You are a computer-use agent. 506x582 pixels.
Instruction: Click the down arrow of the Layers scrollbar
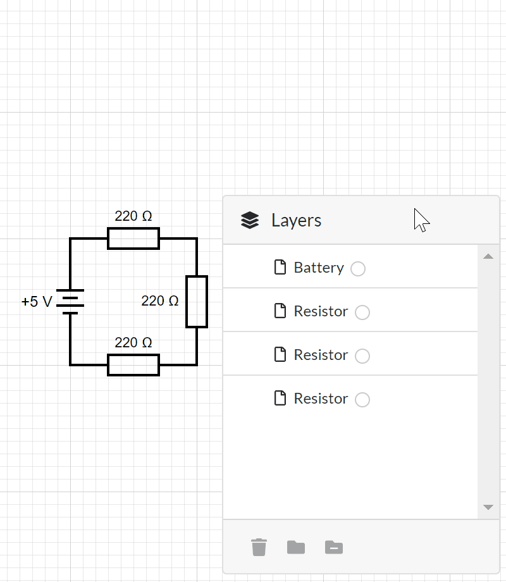[x=488, y=507]
